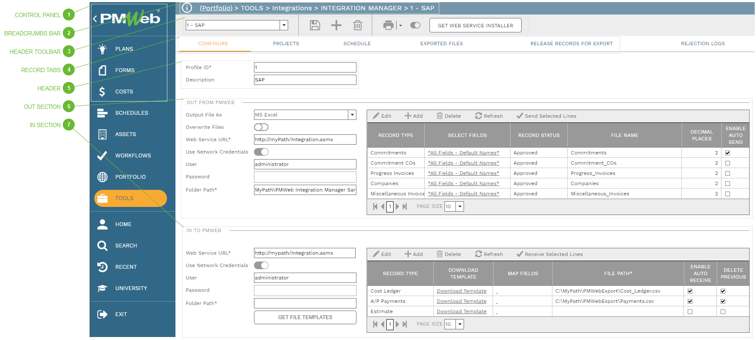Click Add in Out From PMWeb grid
Screen dimensions: 756x340
[414, 116]
